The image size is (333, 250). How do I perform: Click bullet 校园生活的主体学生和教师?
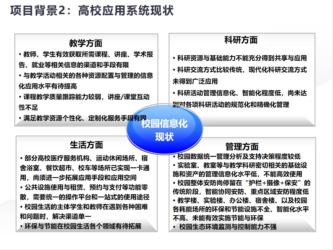[x=84, y=212]
